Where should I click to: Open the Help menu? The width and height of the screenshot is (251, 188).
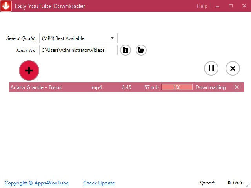click(202, 6)
